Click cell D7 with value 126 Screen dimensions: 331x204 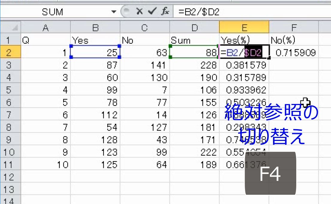[194, 114]
